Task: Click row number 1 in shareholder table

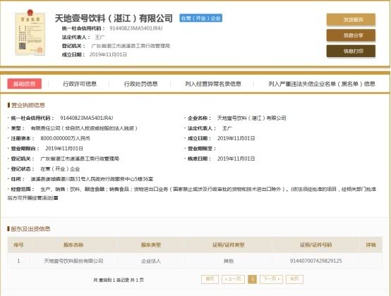Action: point(18,261)
